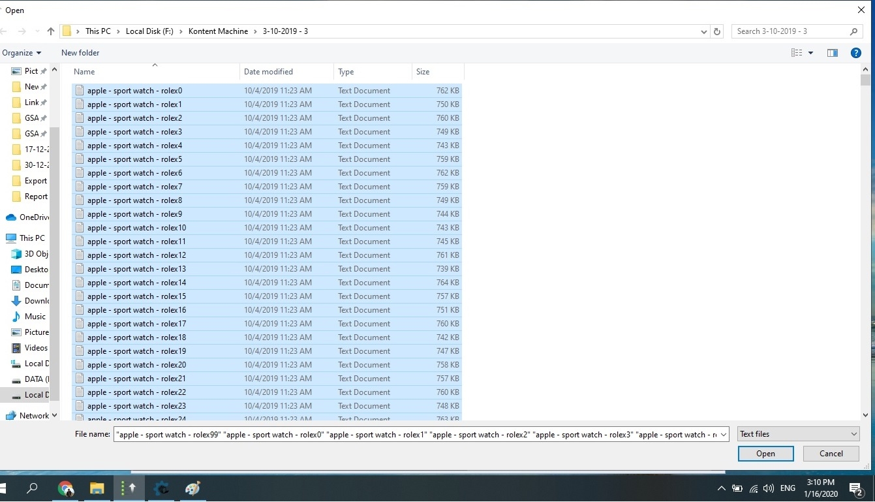Click the Forward navigation arrow
The image size is (875, 502).
[22, 31]
